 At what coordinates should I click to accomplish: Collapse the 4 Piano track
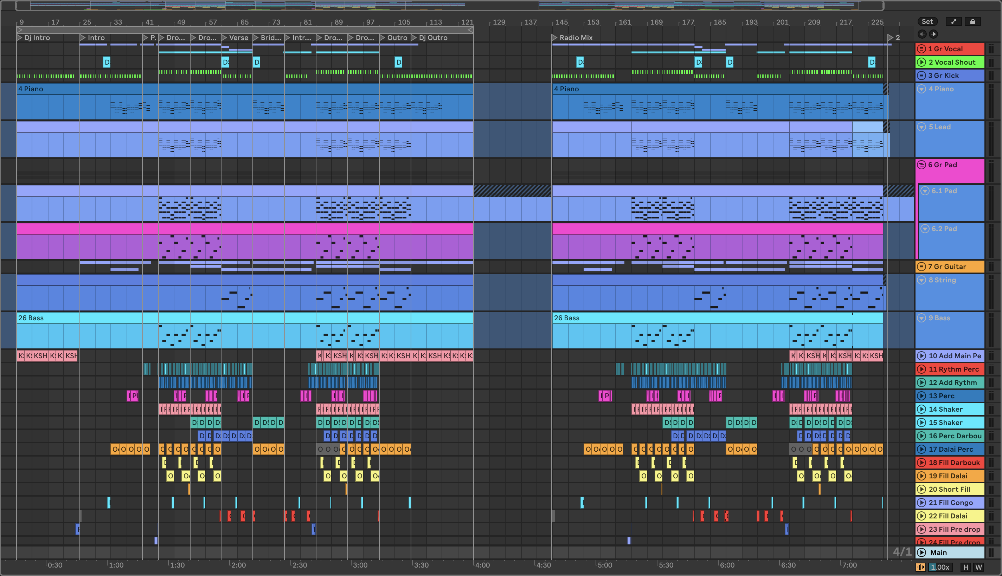click(921, 89)
